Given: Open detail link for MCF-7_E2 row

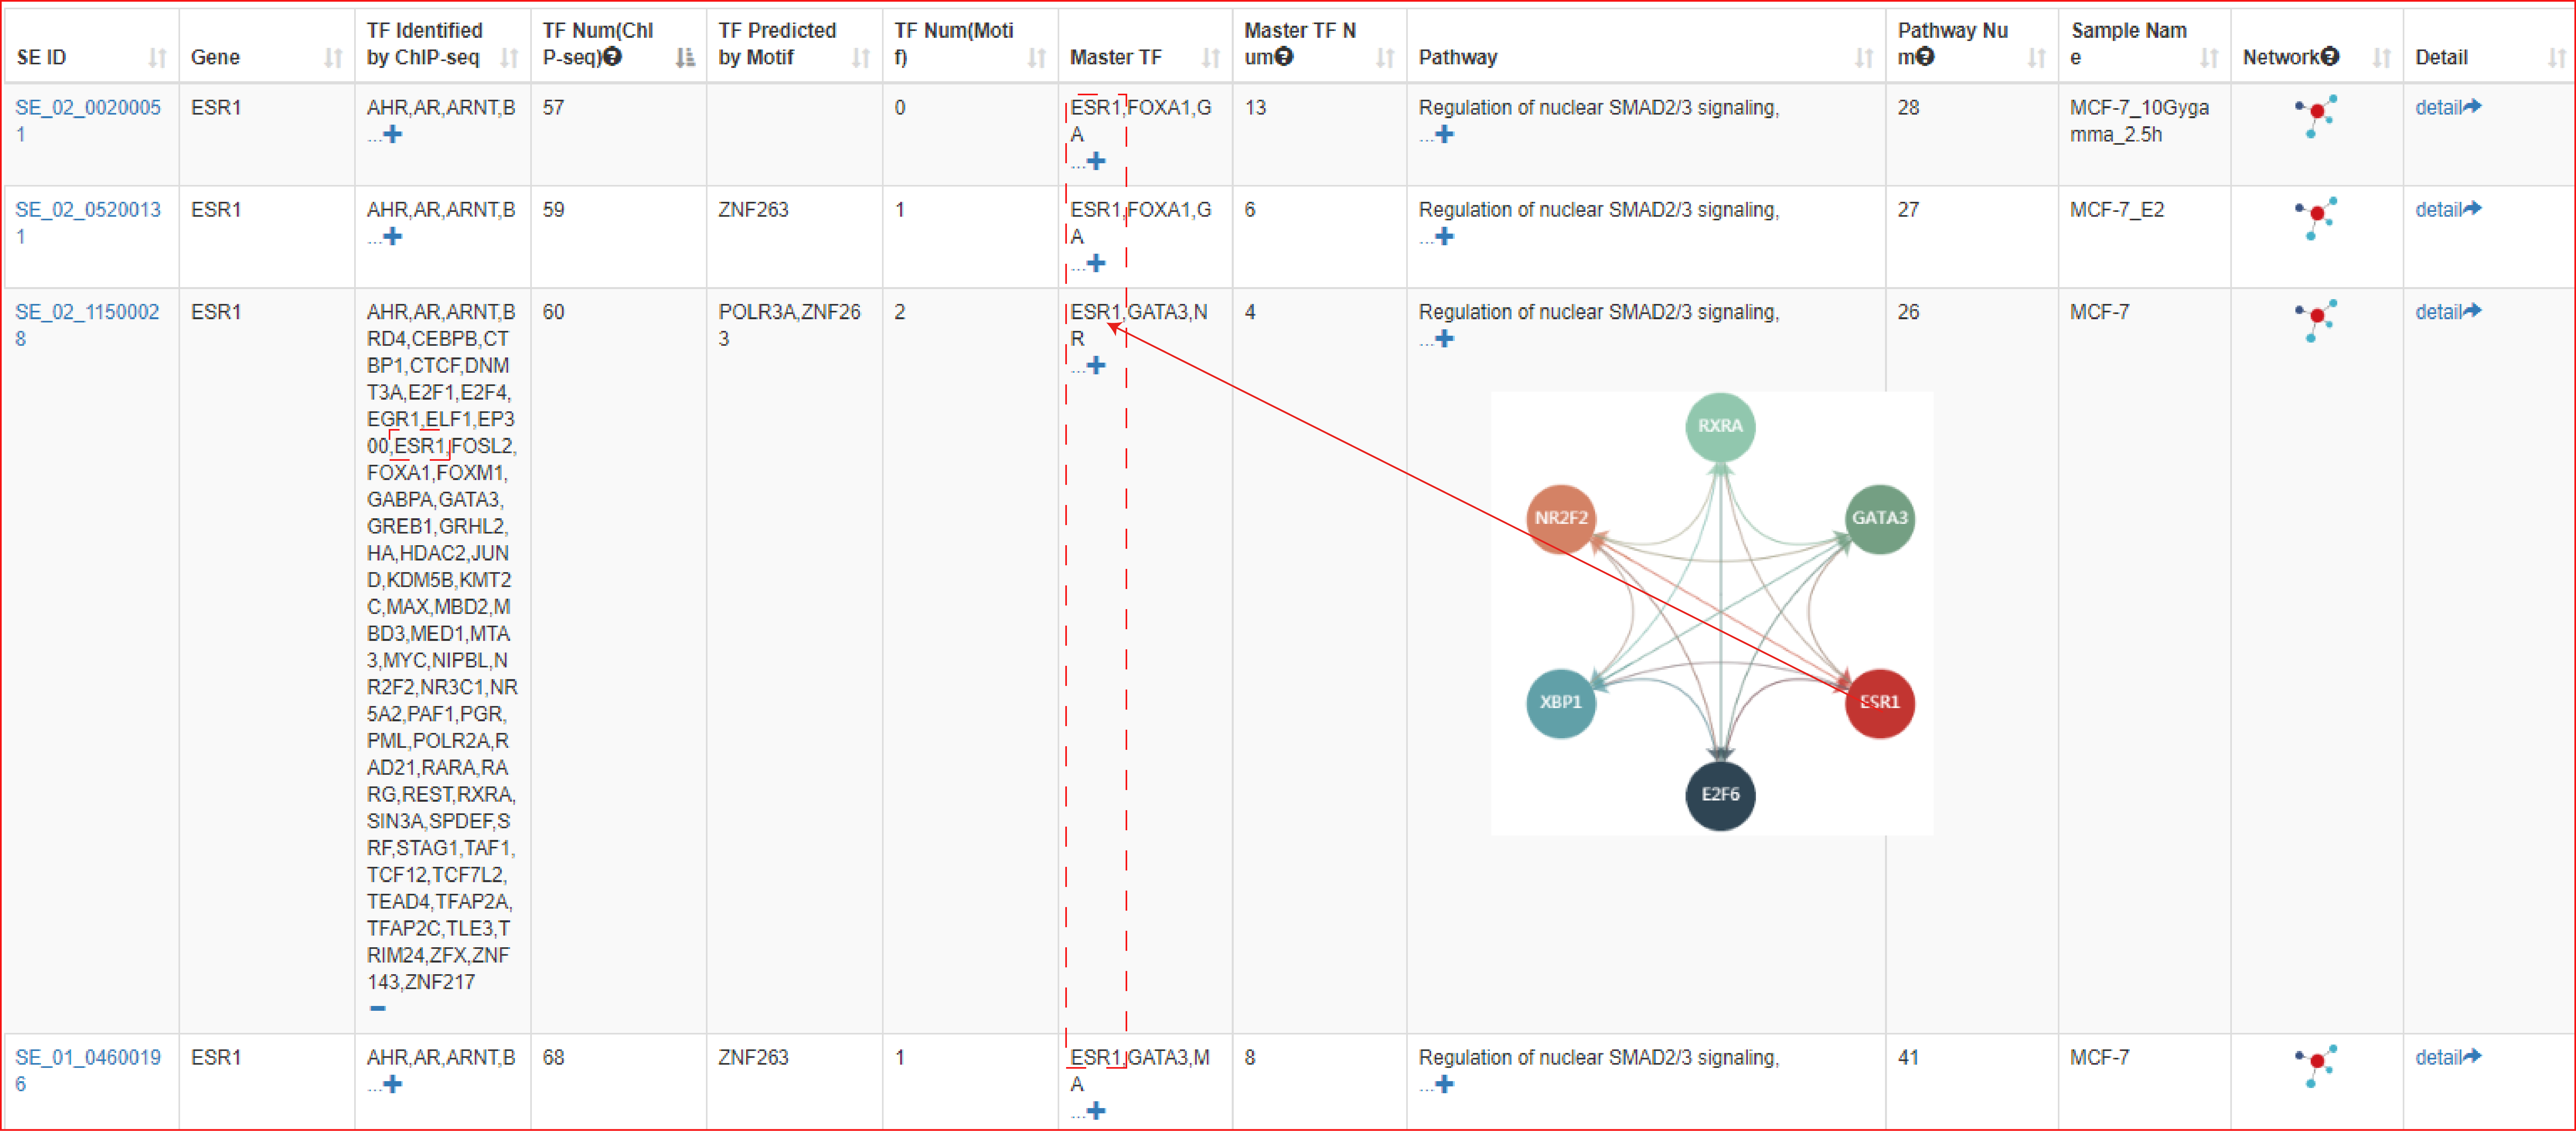Looking at the screenshot, I should click(x=2448, y=209).
